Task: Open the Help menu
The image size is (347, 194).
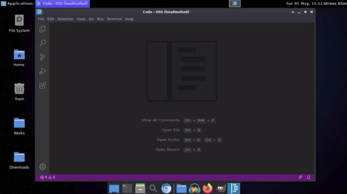Action: 129,19
